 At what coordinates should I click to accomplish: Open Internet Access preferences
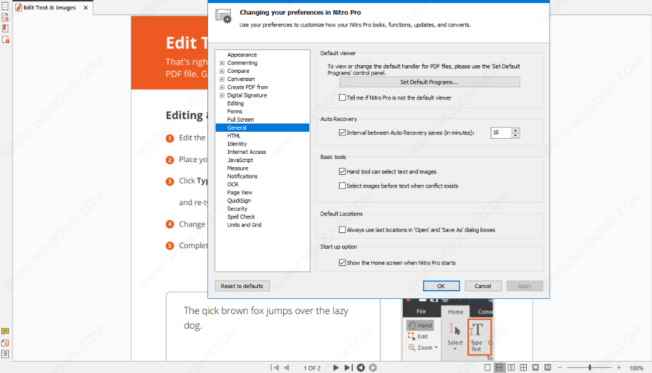click(x=247, y=152)
